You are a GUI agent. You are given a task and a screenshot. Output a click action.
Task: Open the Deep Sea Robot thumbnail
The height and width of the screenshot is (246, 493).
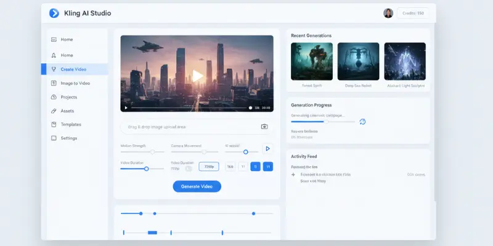358,61
